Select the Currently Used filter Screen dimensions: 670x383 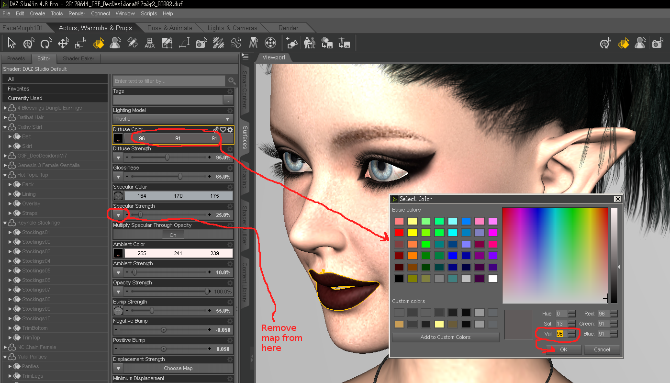tap(55, 98)
